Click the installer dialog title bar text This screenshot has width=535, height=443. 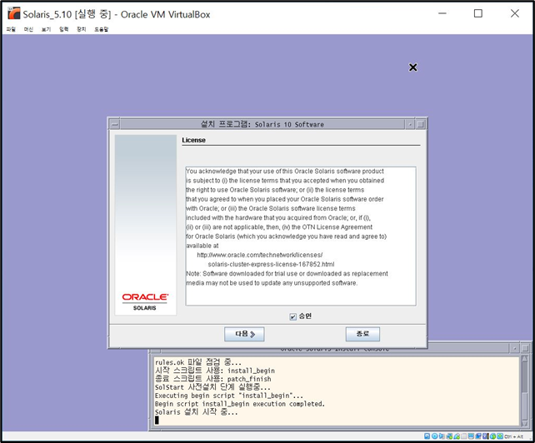click(x=262, y=124)
